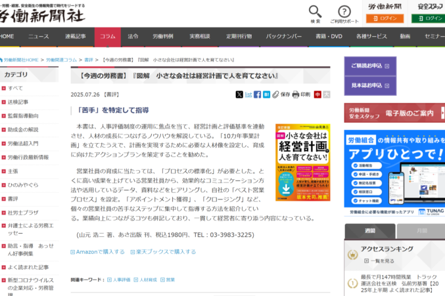This screenshot has width=445, height=296.
Task: Click the search magnifier icon
Action: click(316, 12)
